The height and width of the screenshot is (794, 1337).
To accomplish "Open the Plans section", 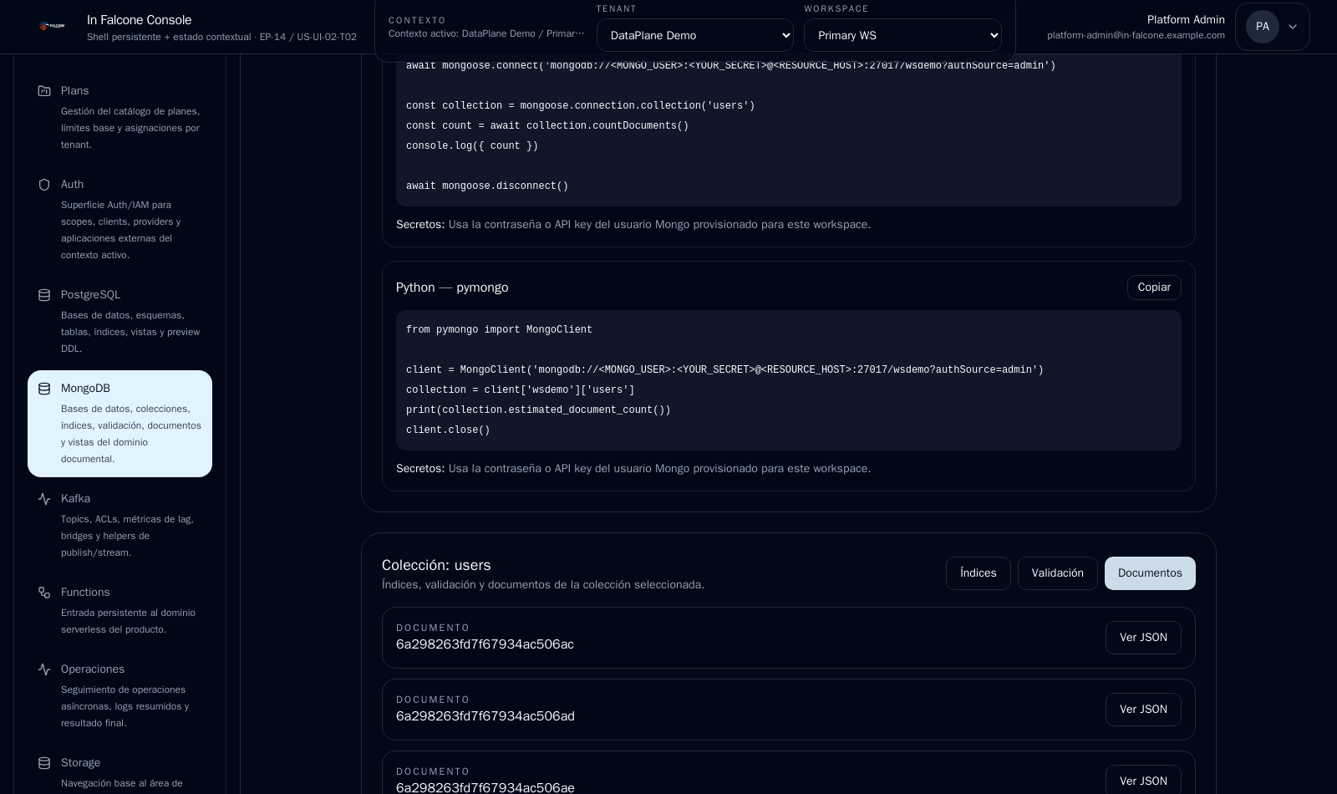I will tap(119, 116).
